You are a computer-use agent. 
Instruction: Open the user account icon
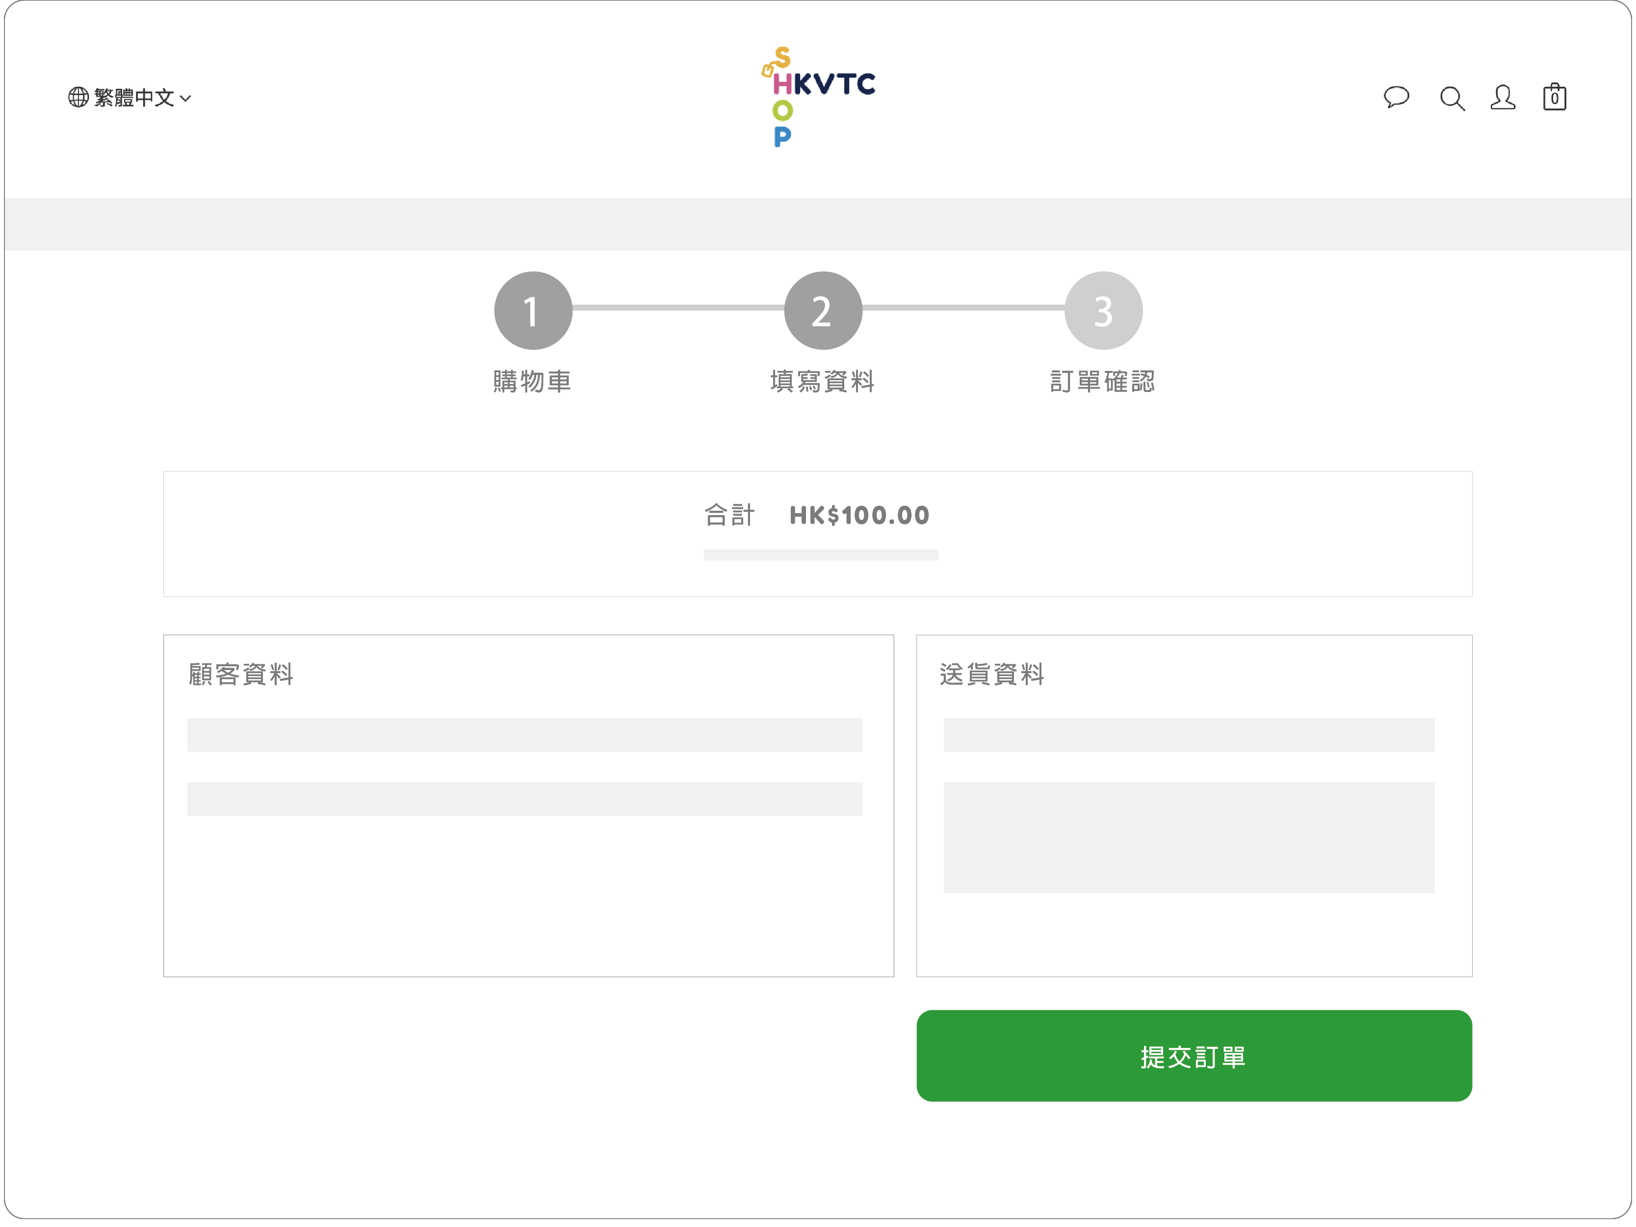tap(1502, 97)
